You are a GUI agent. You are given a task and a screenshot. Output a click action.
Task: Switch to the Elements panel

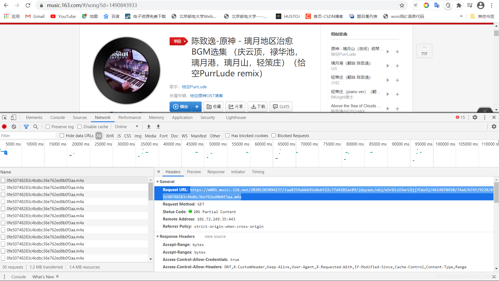point(34,117)
